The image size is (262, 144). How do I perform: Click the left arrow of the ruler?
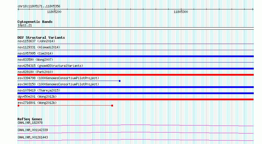(18, 9)
